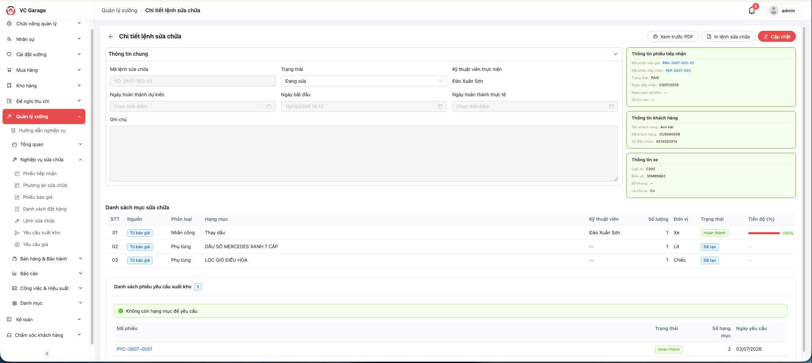Click the notification bell icon
812x363 pixels.
(x=752, y=11)
